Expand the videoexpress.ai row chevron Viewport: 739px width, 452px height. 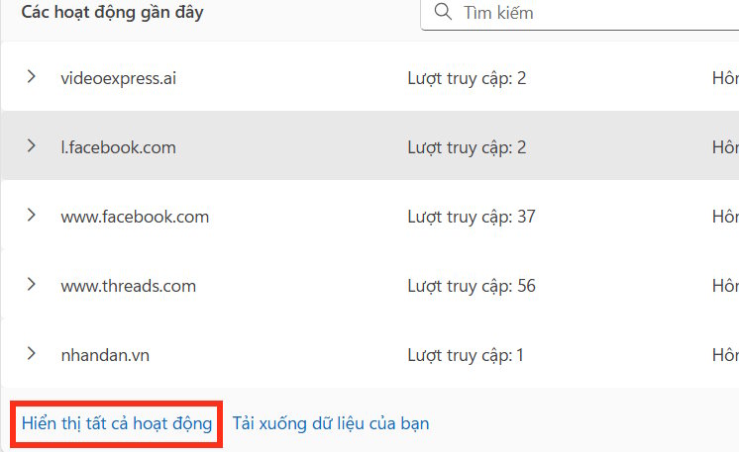coord(31,77)
